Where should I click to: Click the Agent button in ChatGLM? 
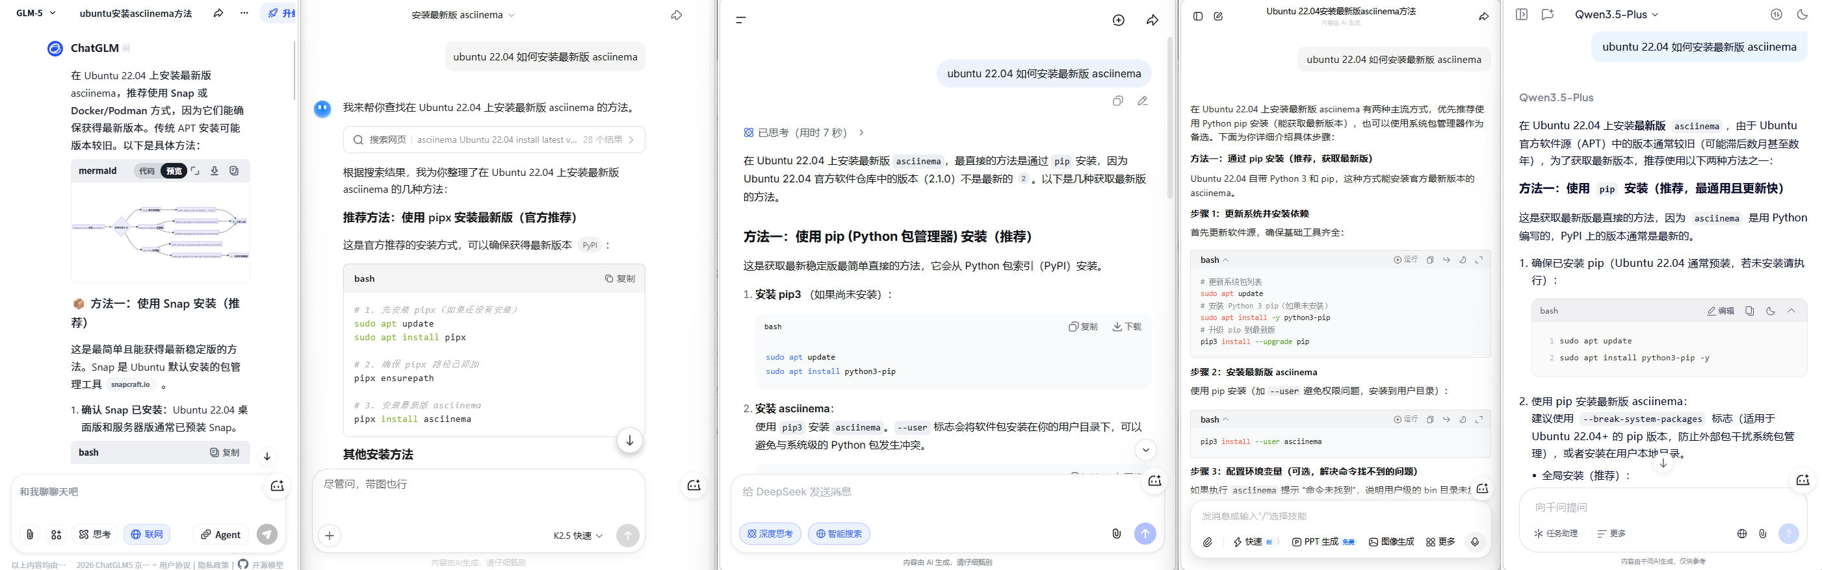pyautogui.click(x=220, y=535)
